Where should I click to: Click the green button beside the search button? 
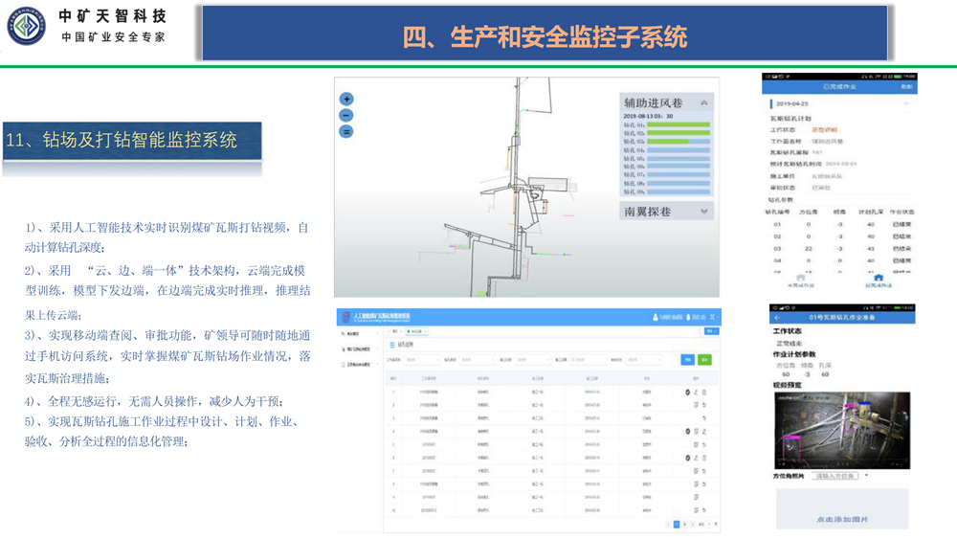tap(705, 360)
